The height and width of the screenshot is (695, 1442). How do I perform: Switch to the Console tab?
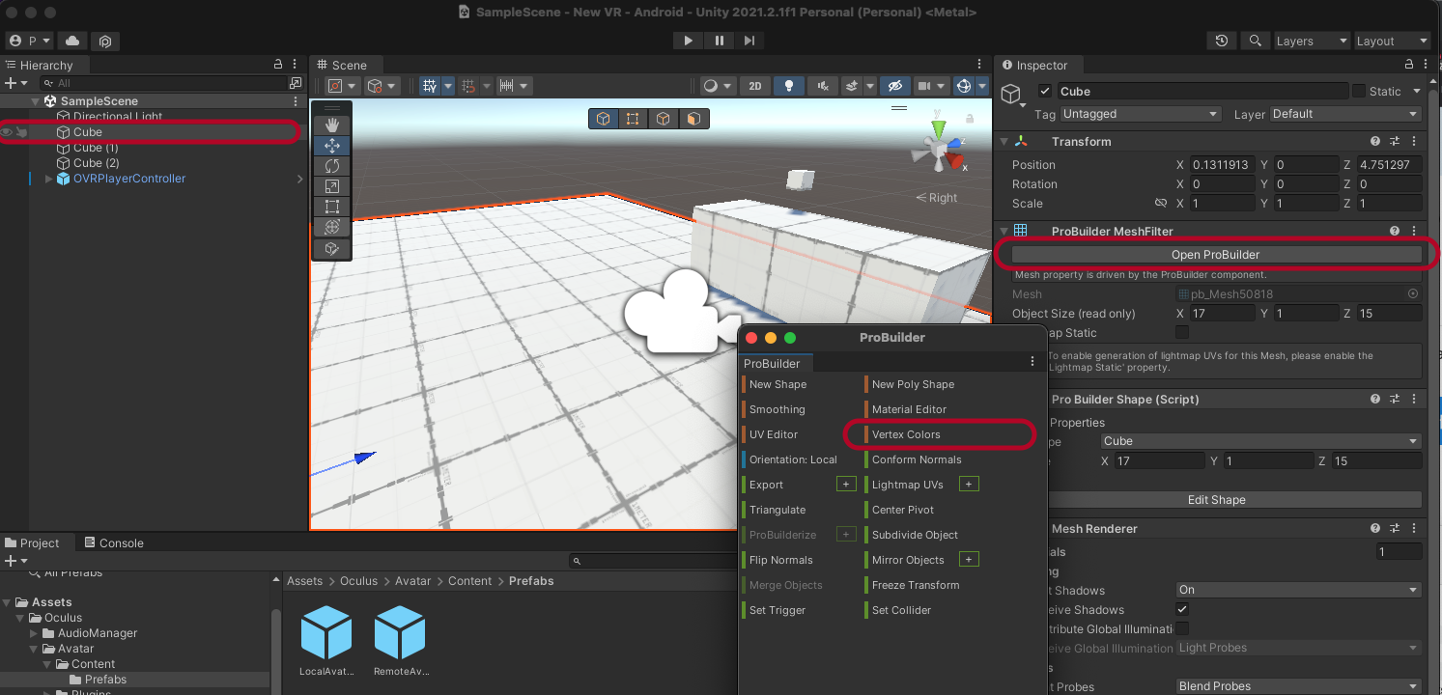pos(113,542)
